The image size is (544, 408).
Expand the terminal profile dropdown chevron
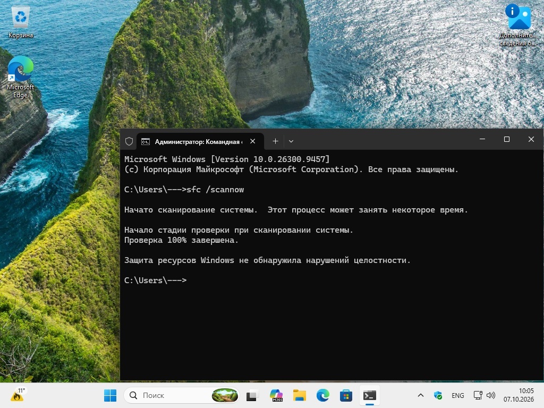tap(291, 141)
